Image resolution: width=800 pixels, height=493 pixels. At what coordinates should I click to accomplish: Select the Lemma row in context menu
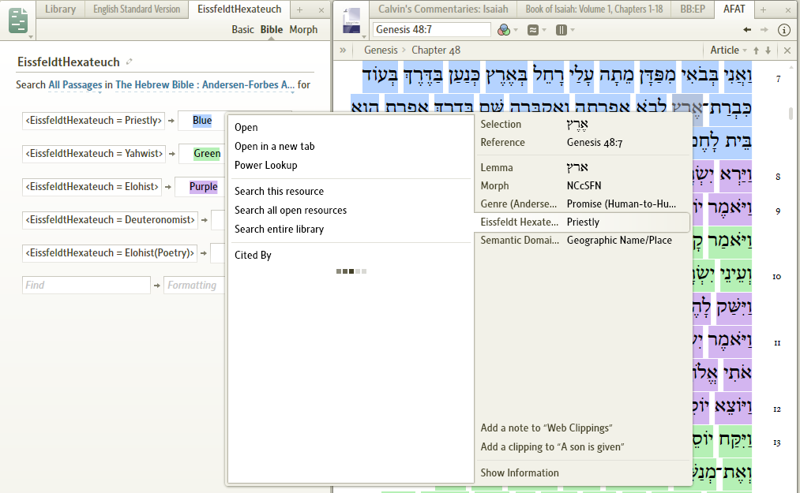coord(582,168)
